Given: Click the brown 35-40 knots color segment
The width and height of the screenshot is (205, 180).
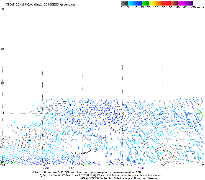Looking at the screenshot, I should click(175, 3).
